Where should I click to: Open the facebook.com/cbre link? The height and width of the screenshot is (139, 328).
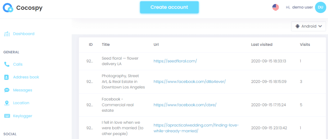185,105
